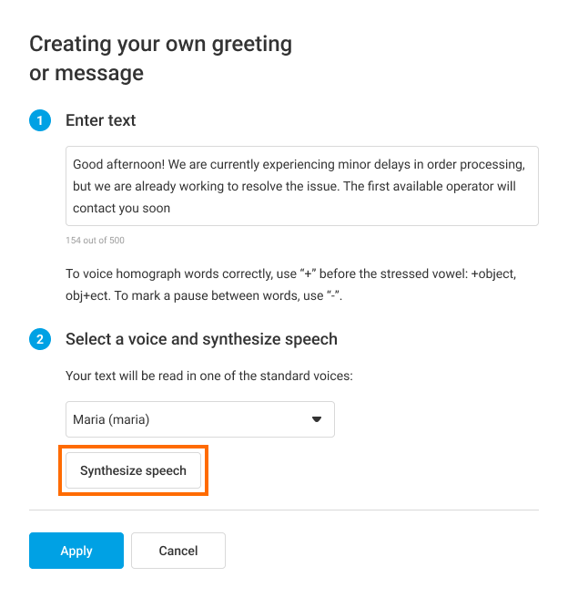This screenshot has height=598, width=568.
Task: Click "contact you soon" on the last line
Action: pyautogui.click(x=122, y=208)
